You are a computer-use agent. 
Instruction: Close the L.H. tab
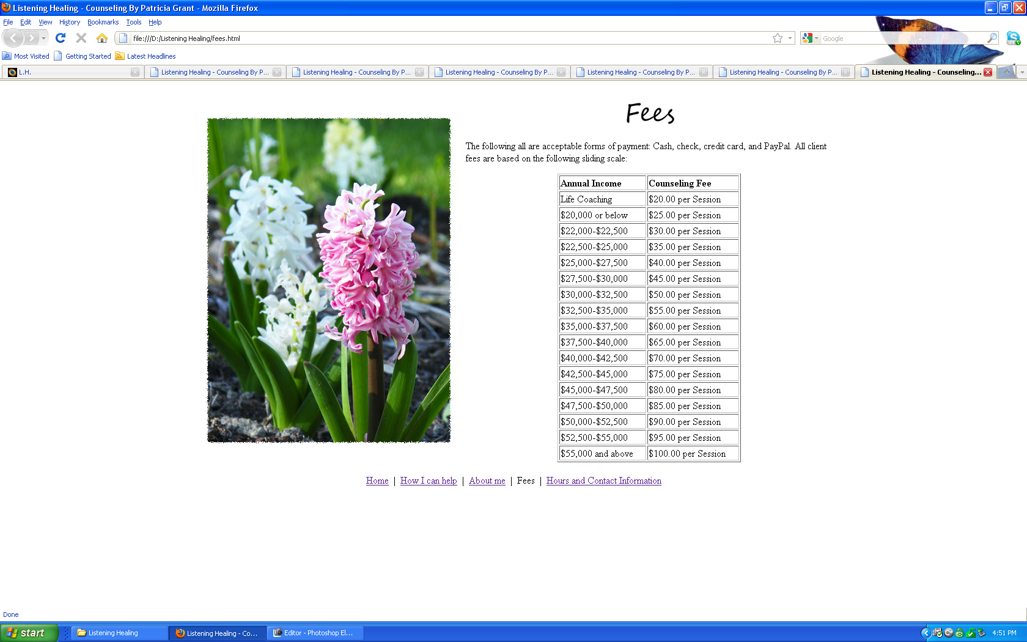(135, 72)
